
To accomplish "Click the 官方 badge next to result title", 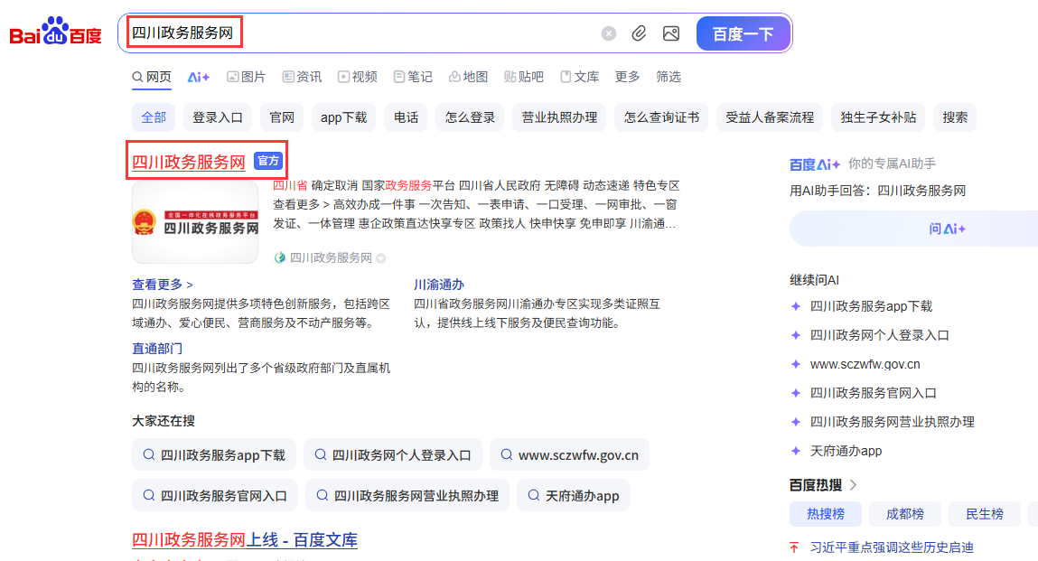I will click(268, 161).
